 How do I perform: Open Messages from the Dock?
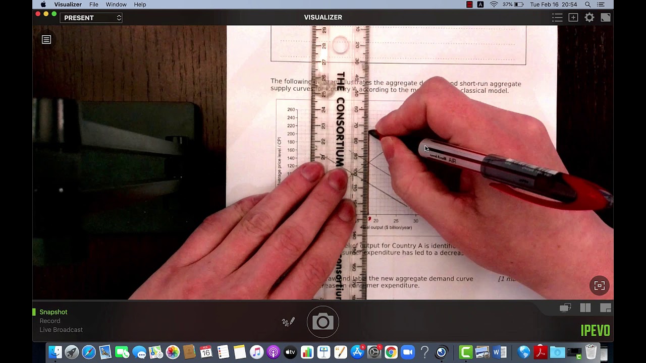pyautogui.click(x=139, y=352)
